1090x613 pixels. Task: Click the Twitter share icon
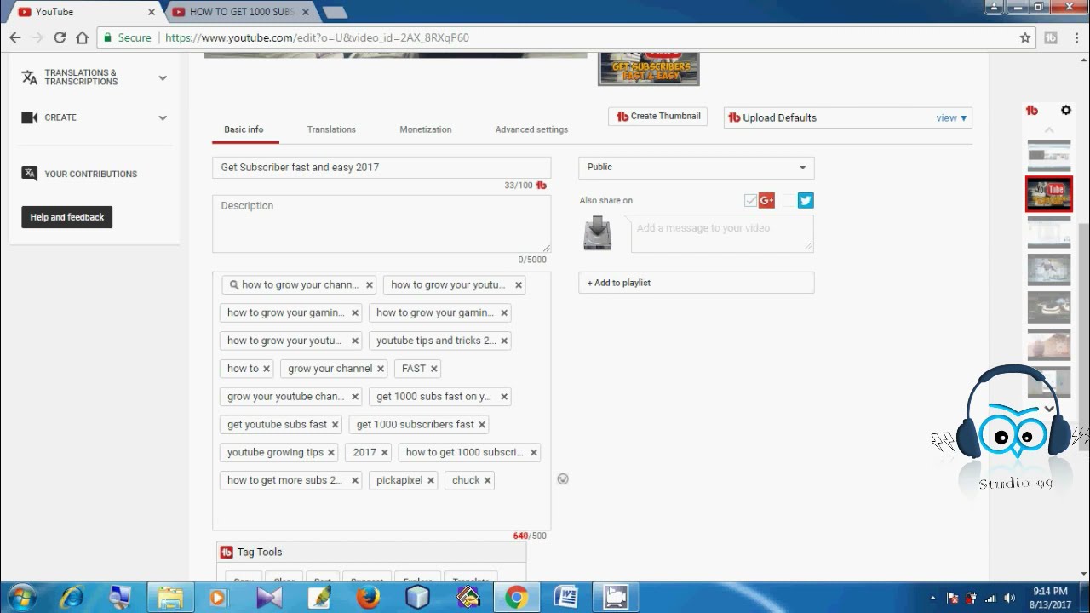click(x=806, y=200)
